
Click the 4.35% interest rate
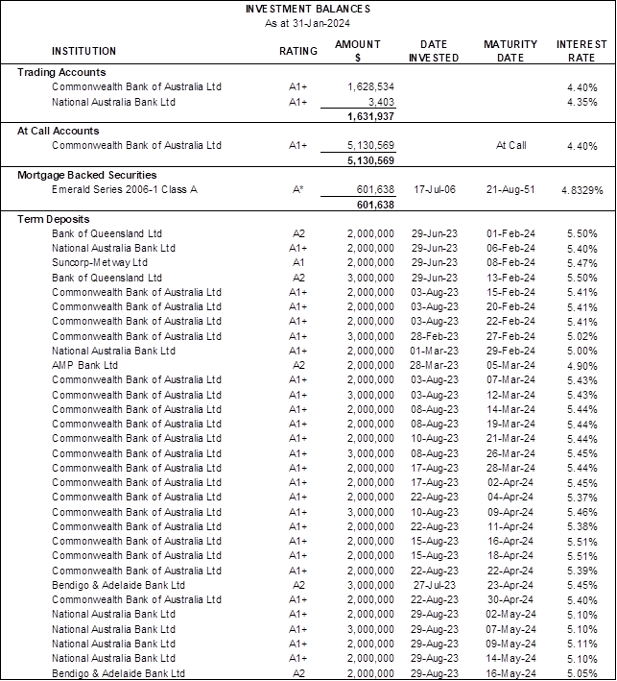point(581,102)
